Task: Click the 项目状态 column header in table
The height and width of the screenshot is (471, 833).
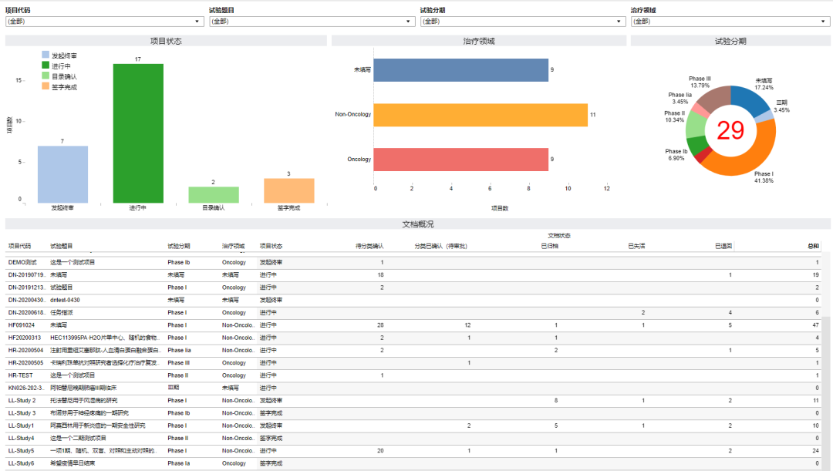Action: (271, 246)
